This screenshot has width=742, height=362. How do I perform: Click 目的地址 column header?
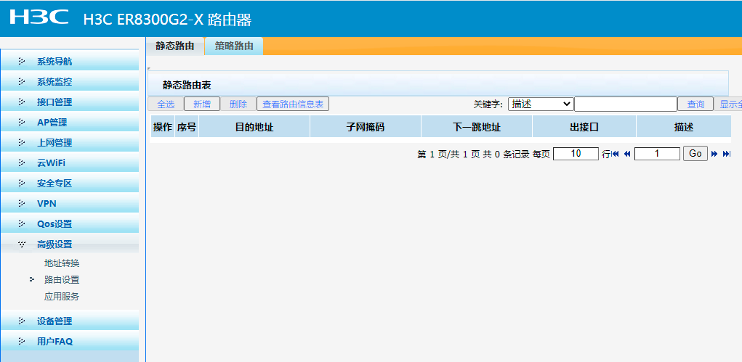pos(254,127)
